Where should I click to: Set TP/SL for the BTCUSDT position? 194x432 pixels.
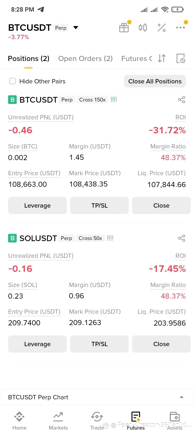tap(99, 205)
